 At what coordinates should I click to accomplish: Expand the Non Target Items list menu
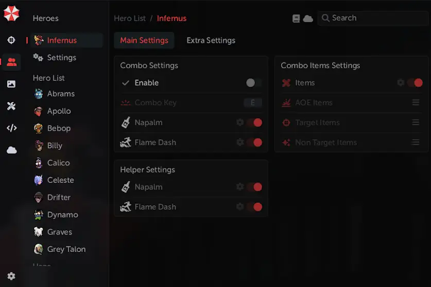[x=416, y=142]
